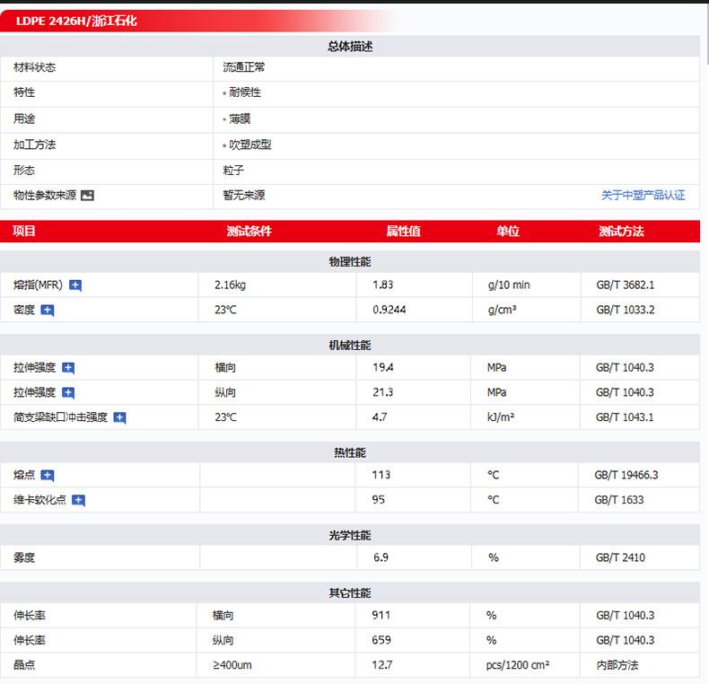The image size is (709, 684).
Task: Click plus icon for 横向 拉伸强度 row
Action: point(68,368)
